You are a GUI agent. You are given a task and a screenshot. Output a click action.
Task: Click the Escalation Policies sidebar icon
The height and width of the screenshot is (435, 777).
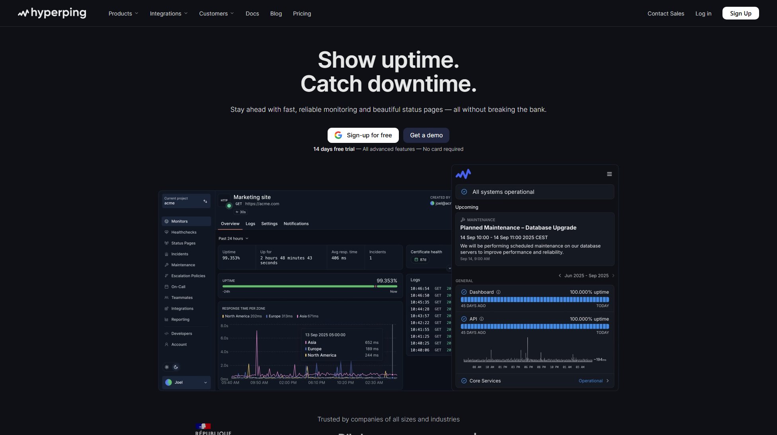166,276
